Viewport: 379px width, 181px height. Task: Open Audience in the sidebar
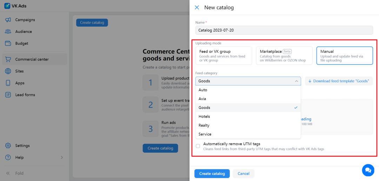click(34, 32)
